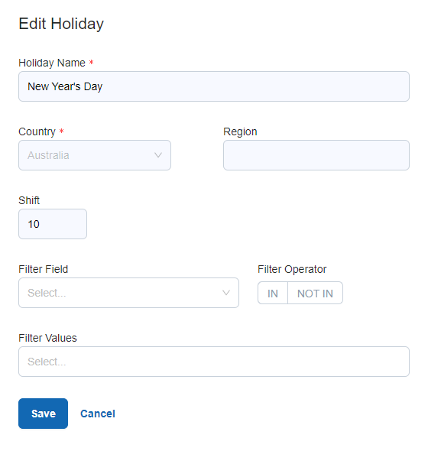Open the Country dropdown showing Australia
This screenshot has width=428, height=451.
[95, 155]
